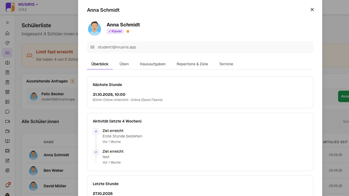Open the home icon in the sidebar
This screenshot has height=196, width=349.
click(7, 33)
